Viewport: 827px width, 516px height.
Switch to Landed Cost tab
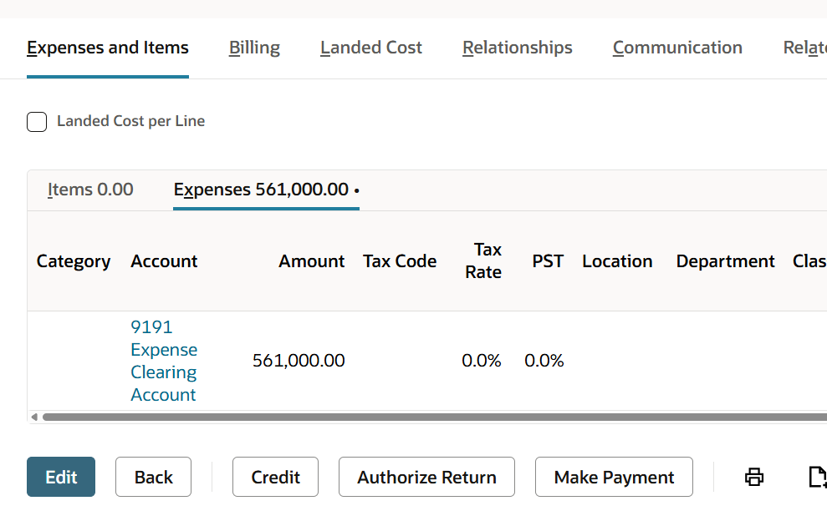370,48
